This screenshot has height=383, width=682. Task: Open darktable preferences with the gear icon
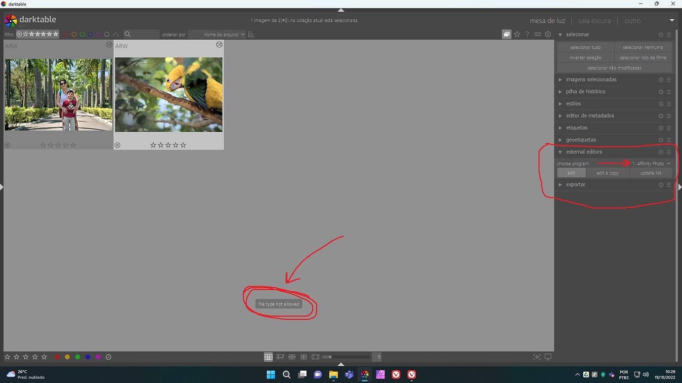tap(548, 34)
